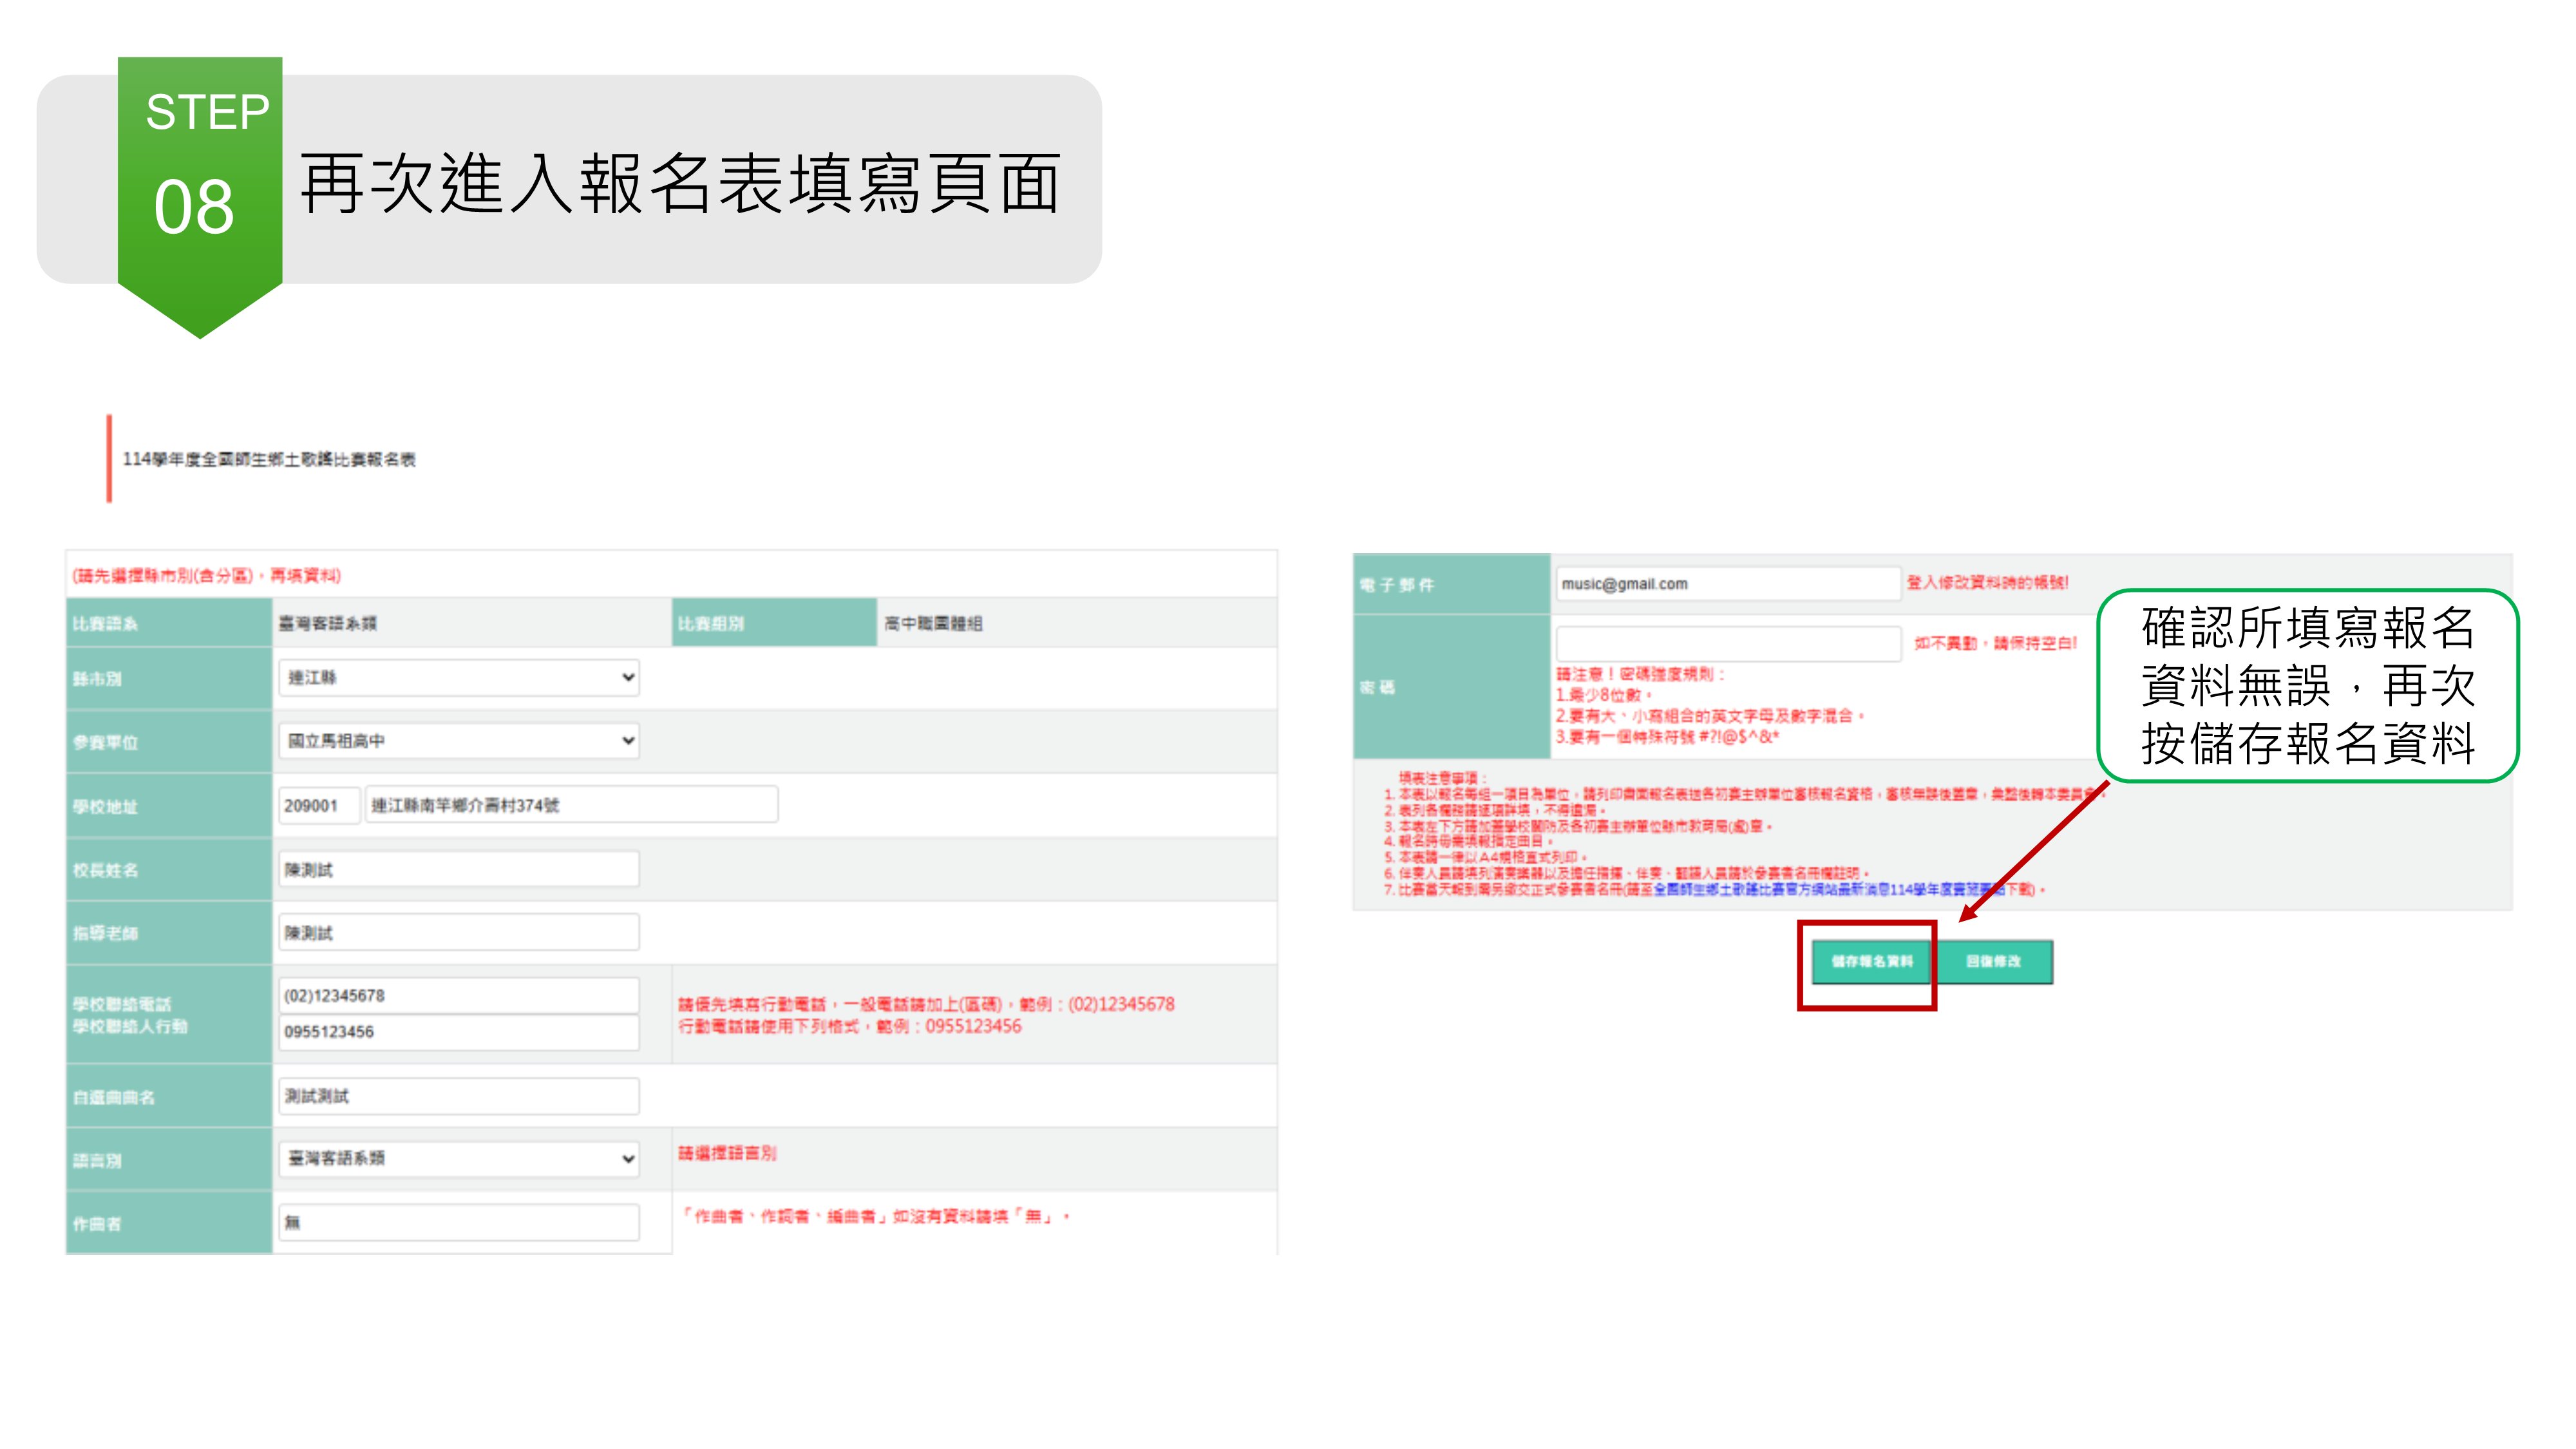Click the 自選曲曲名 song title field
The height and width of the screenshot is (1449, 2576).
tap(458, 1096)
